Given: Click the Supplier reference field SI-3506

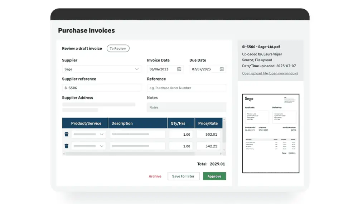Looking at the screenshot, I should [x=102, y=88].
